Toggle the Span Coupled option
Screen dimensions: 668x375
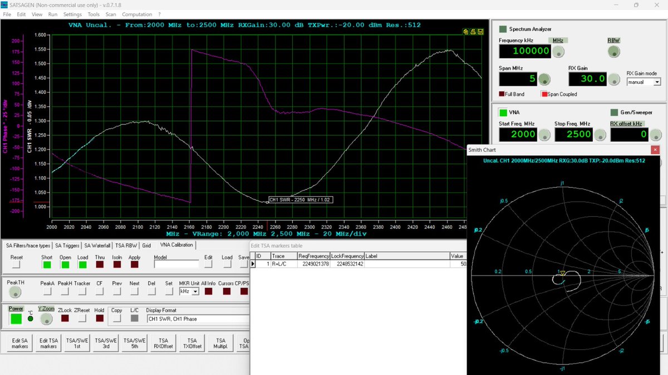544,94
